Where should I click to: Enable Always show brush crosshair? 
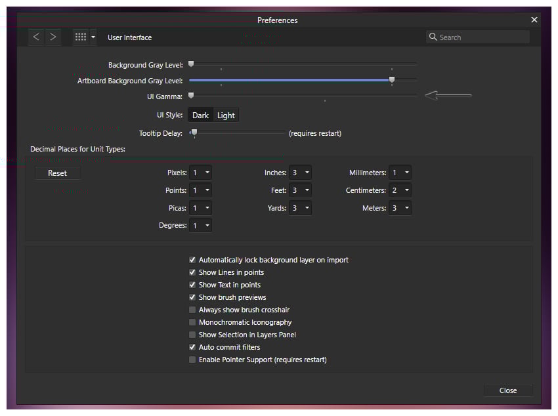[192, 310]
